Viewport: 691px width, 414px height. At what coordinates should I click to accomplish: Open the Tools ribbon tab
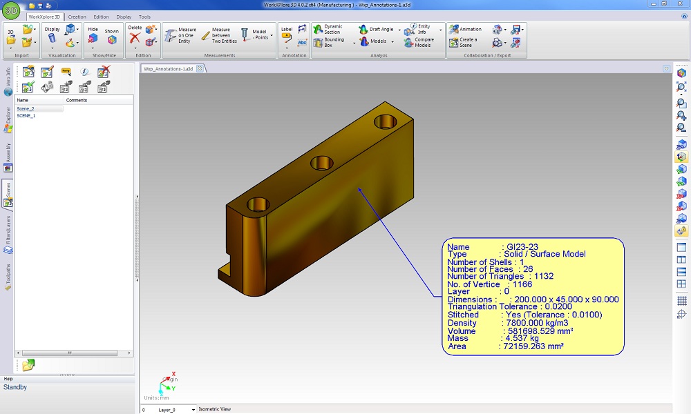144,17
